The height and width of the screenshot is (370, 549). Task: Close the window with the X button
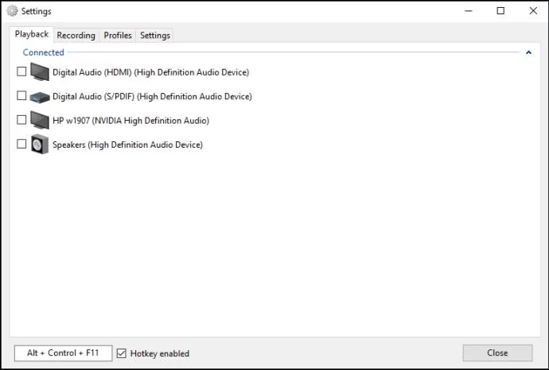(x=533, y=11)
